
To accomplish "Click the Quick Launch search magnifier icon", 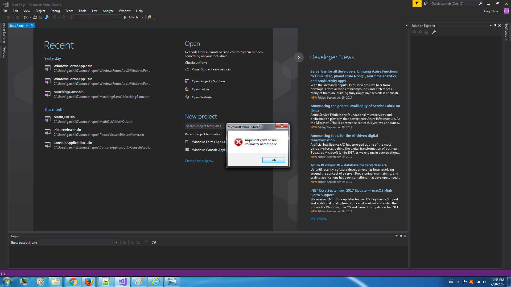I will [480, 3].
